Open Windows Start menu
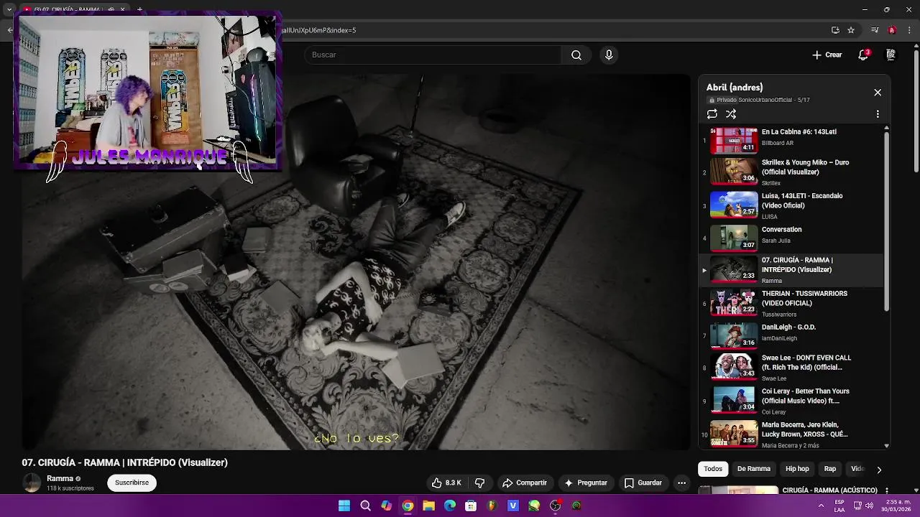The width and height of the screenshot is (920, 517). click(344, 506)
